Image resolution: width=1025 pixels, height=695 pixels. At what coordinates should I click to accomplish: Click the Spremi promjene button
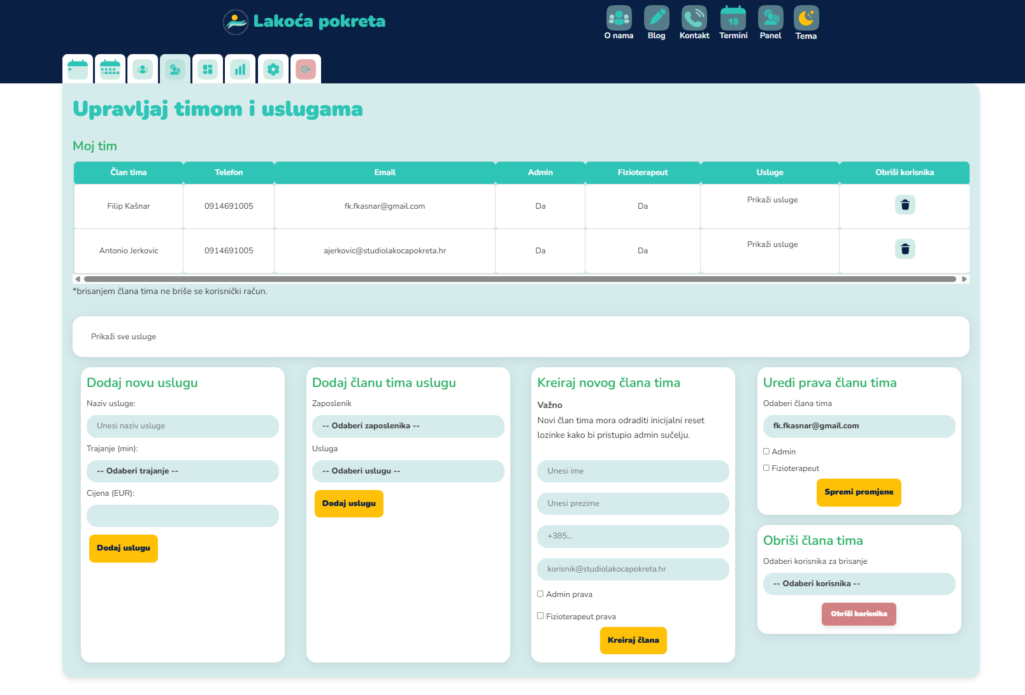click(859, 492)
